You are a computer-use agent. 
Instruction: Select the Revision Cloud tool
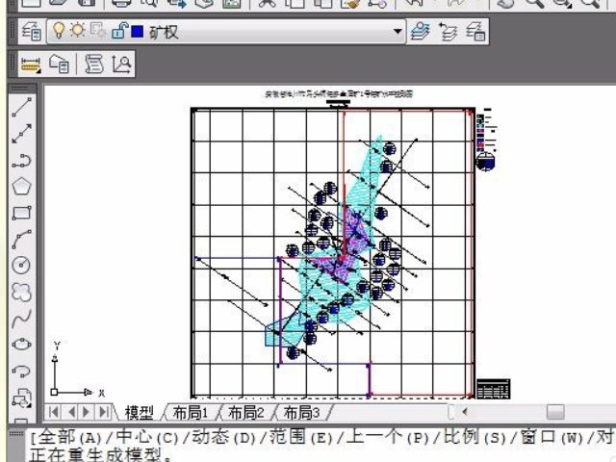[x=21, y=291]
